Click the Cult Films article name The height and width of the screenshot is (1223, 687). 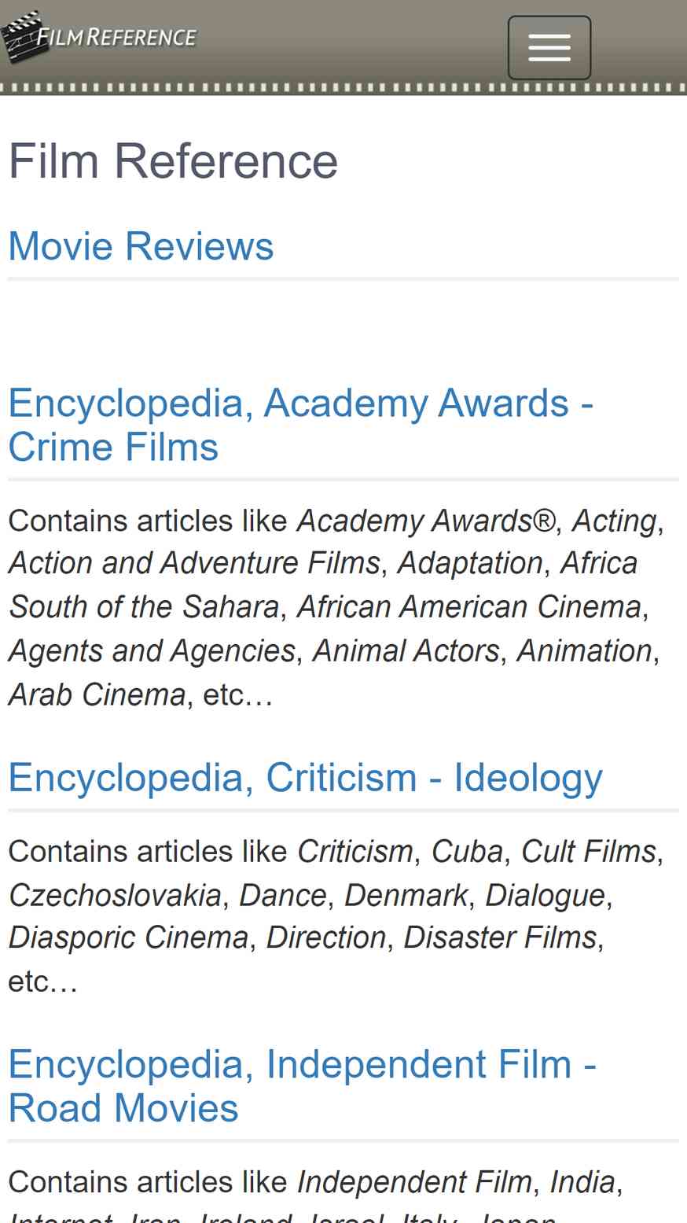(589, 852)
